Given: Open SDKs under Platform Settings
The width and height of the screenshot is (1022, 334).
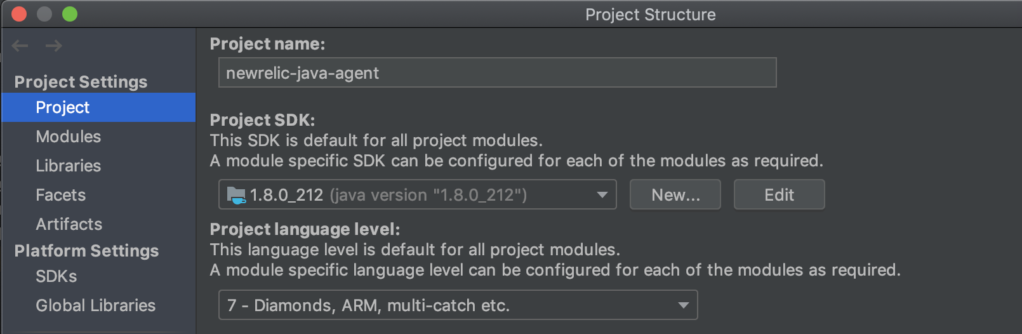Looking at the screenshot, I should 56,276.
